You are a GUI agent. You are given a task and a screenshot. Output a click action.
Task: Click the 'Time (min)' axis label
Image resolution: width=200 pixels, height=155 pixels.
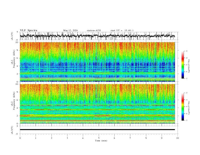[x=101, y=141]
